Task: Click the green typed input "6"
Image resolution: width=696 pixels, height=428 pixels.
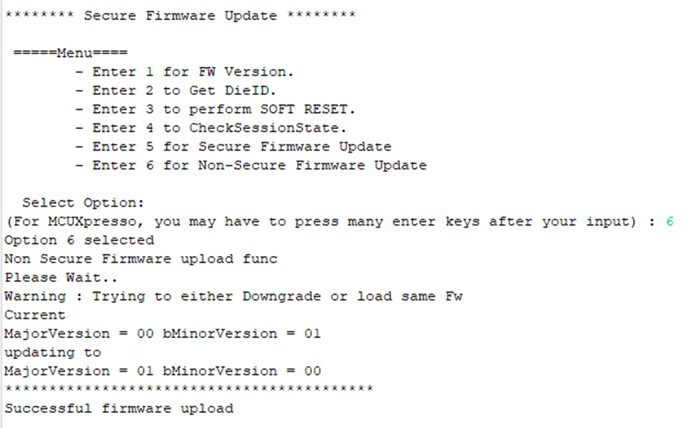Action: point(670,222)
